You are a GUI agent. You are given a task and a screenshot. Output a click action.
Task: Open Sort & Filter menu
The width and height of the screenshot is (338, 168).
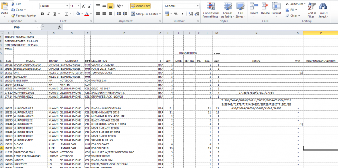[312, 10]
